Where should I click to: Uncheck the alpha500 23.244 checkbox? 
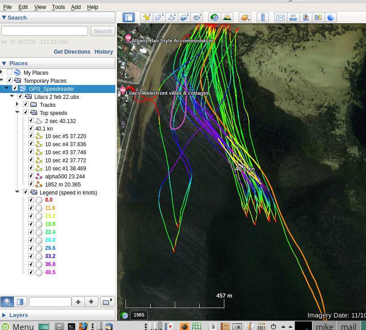(x=31, y=176)
